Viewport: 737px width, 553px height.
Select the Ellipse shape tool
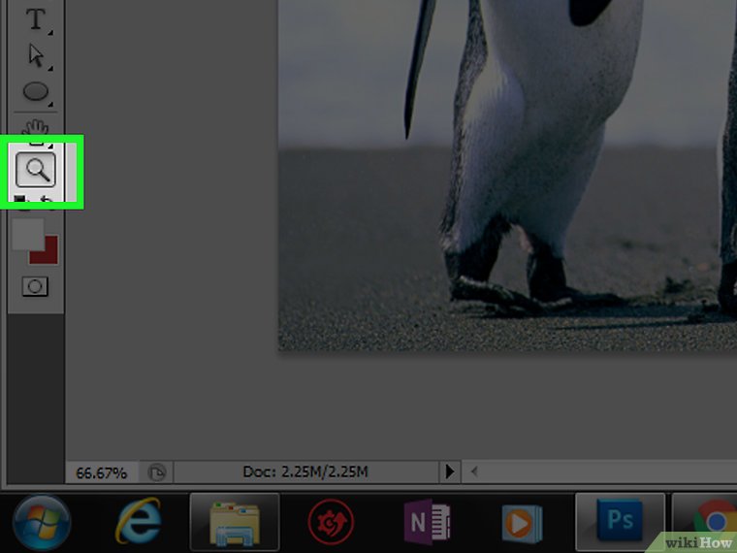coord(36,93)
